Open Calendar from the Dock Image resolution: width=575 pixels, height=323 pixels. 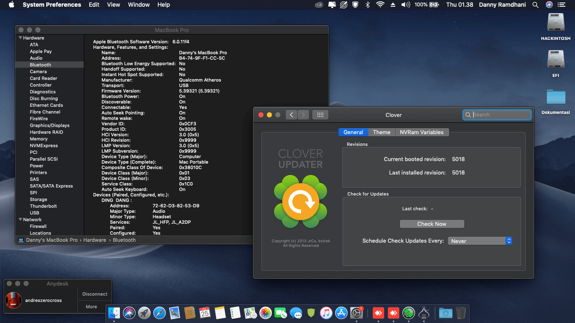[x=205, y=313]
